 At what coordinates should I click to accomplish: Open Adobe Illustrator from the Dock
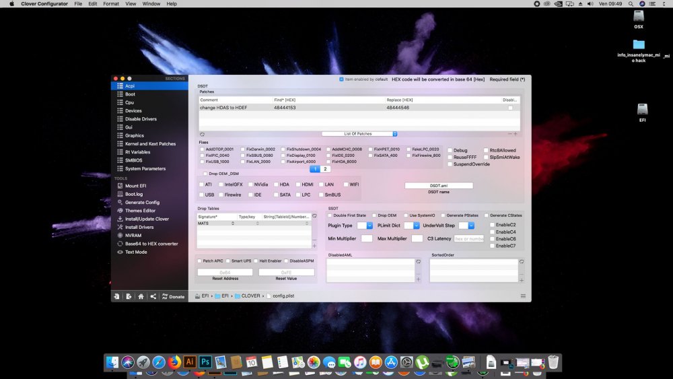(190, 361)
